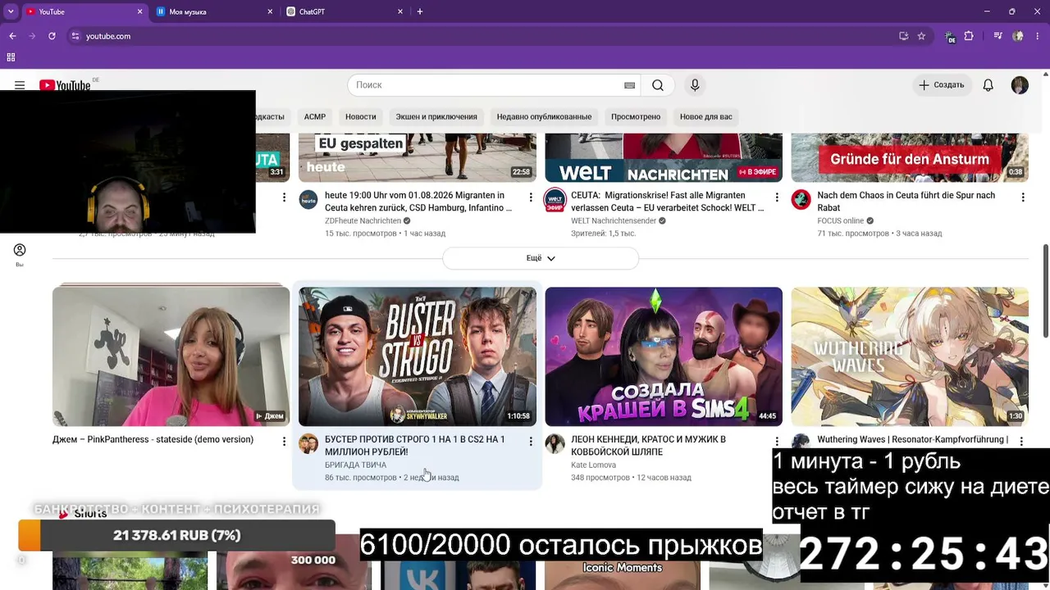Open the YouTube account avatar menu
The image size is (1050, 590).
point(1020,85)
